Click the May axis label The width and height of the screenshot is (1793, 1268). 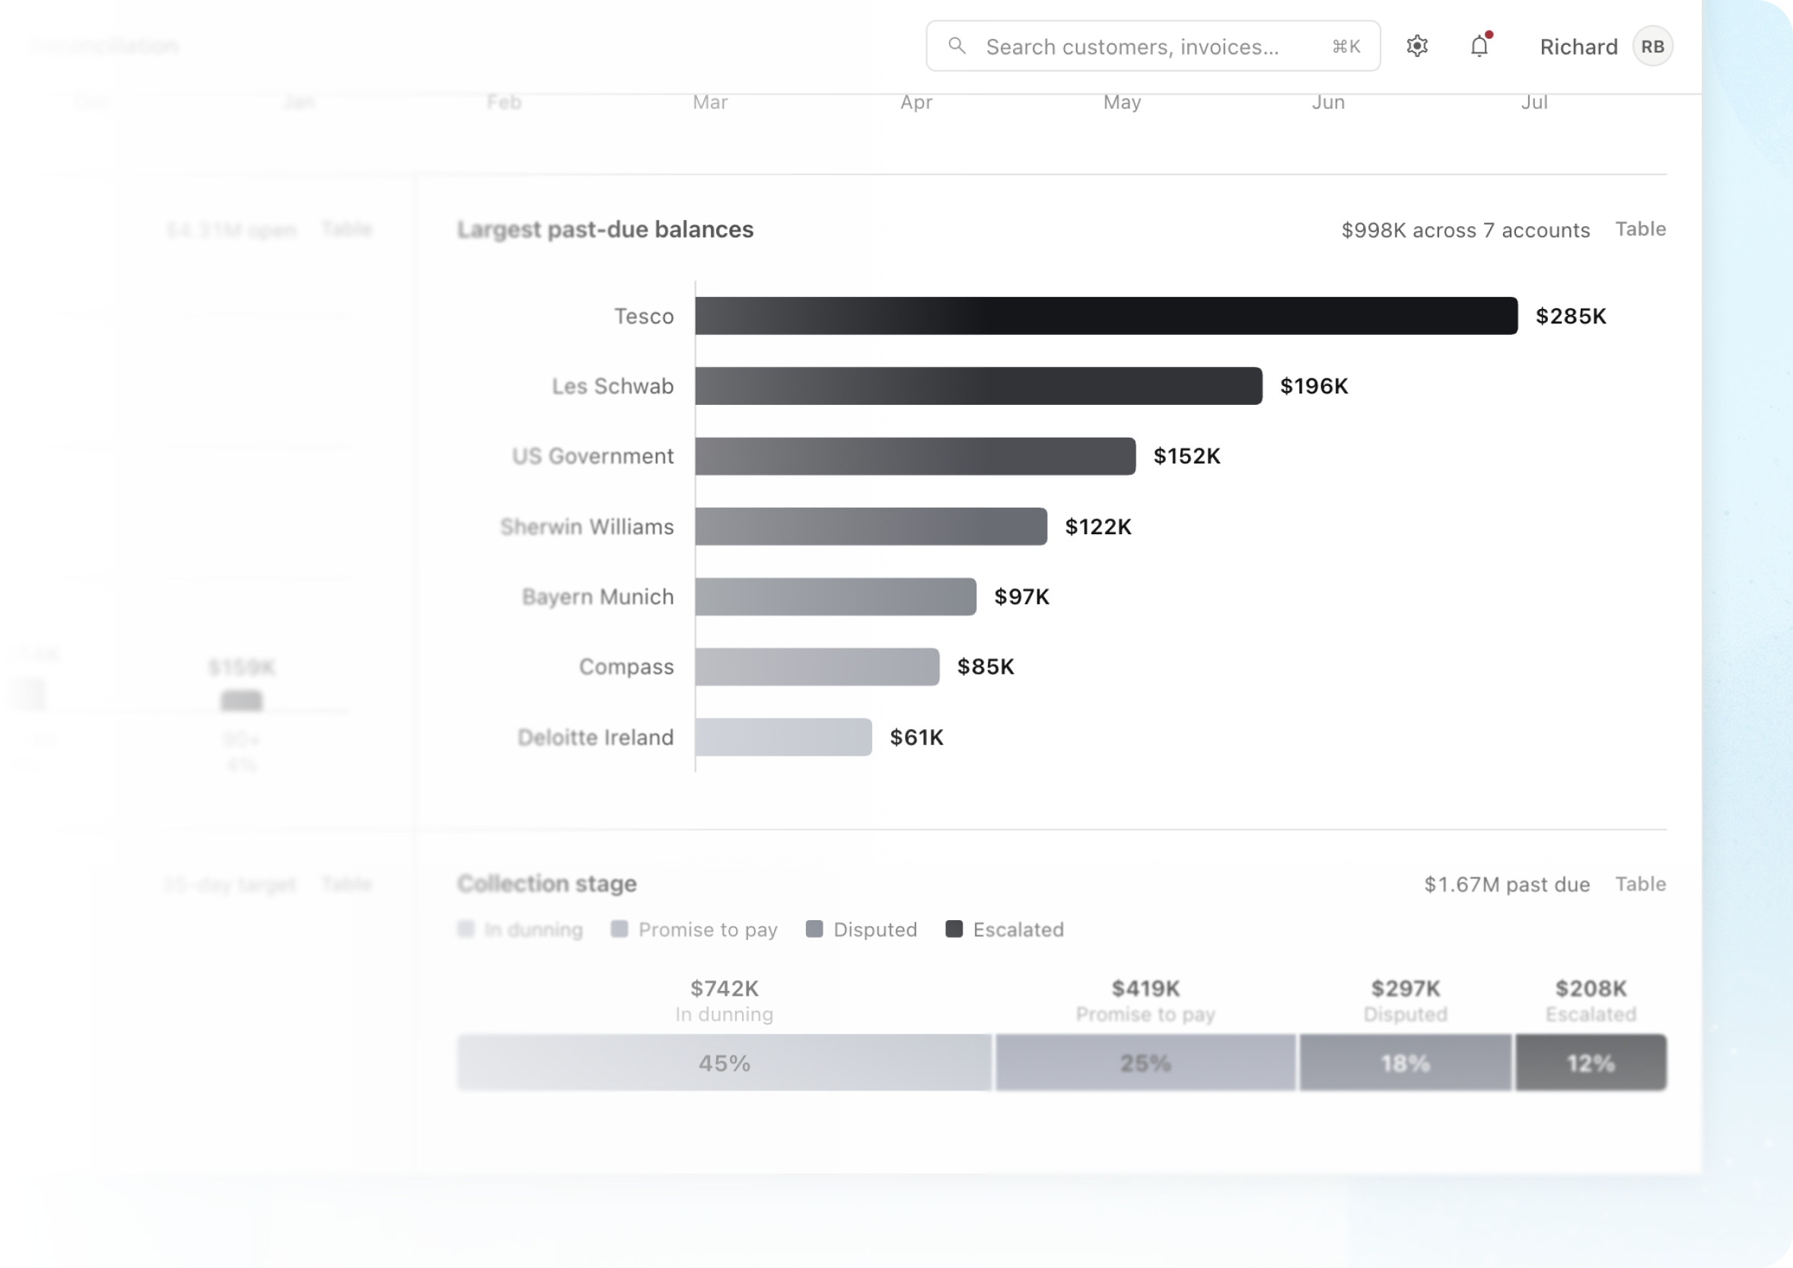(x=1123, y=102)
